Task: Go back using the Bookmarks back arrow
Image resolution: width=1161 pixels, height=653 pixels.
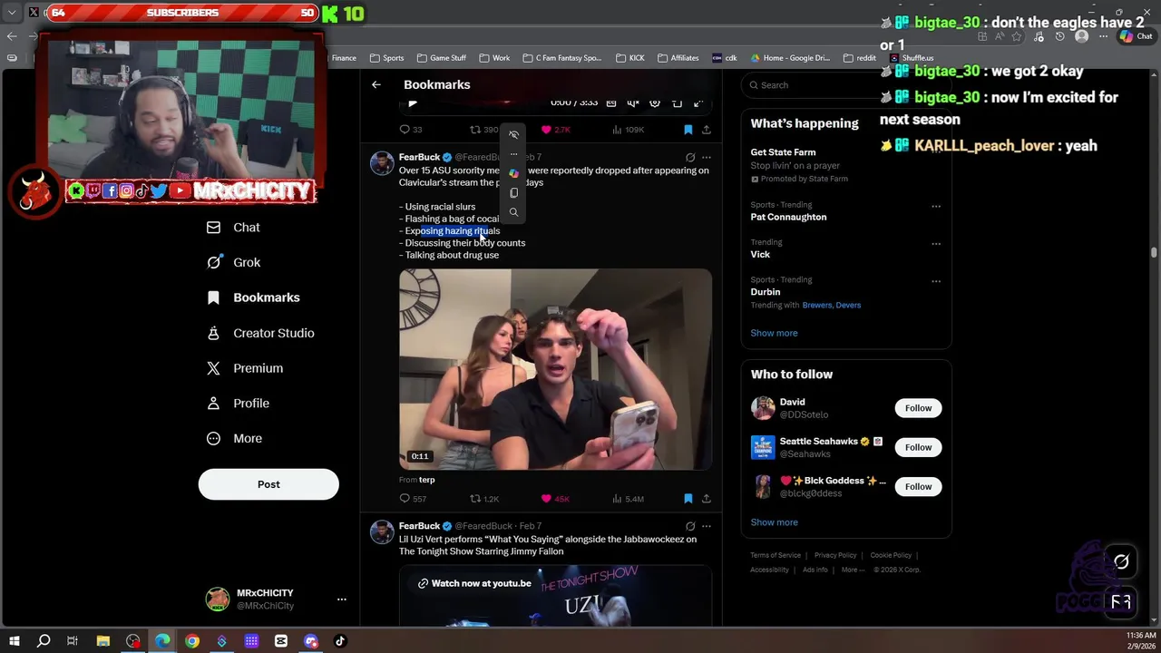Action: coord(376,84)
